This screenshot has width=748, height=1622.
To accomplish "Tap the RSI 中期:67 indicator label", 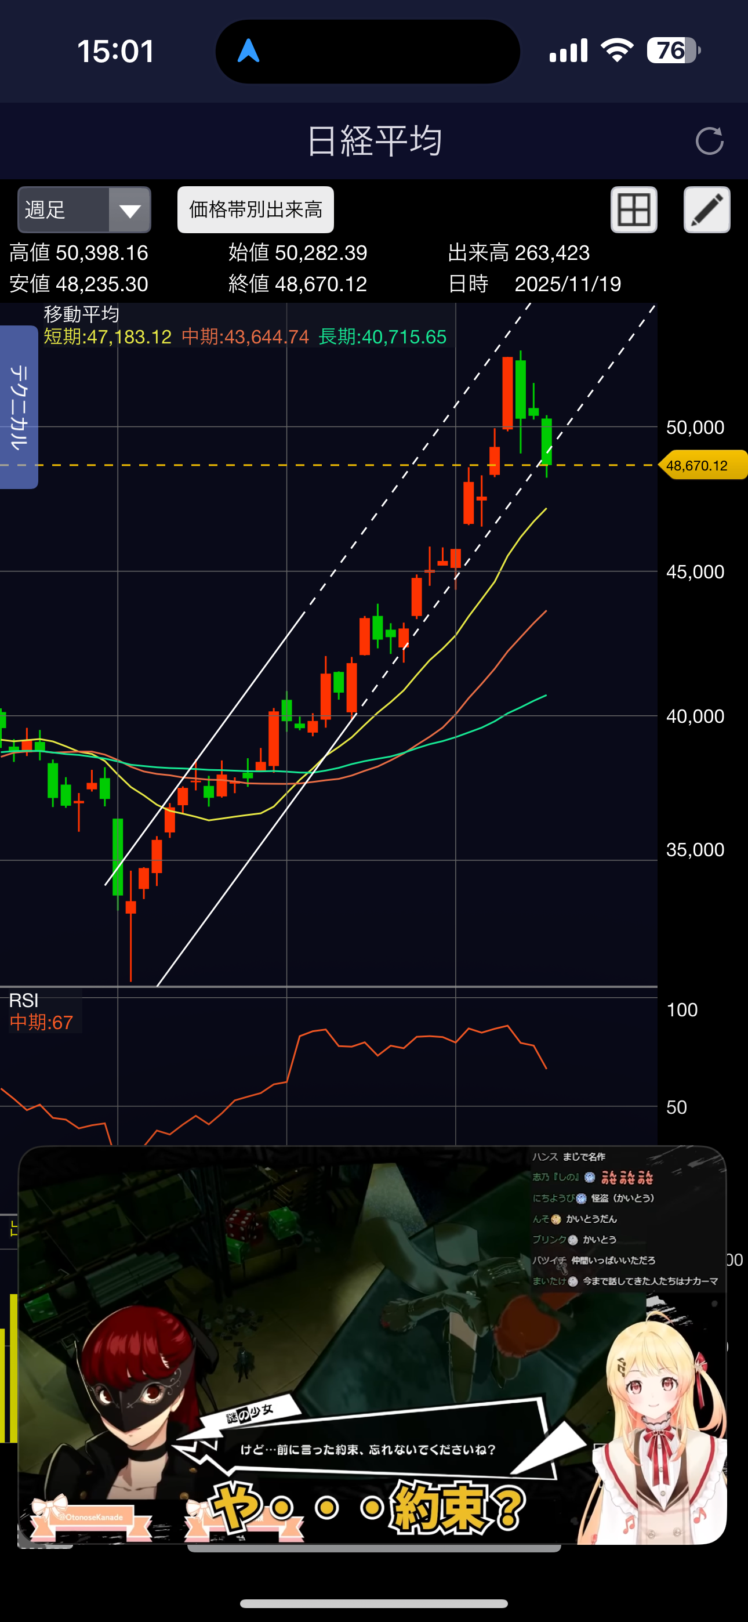I will [x=42, y=1022].
